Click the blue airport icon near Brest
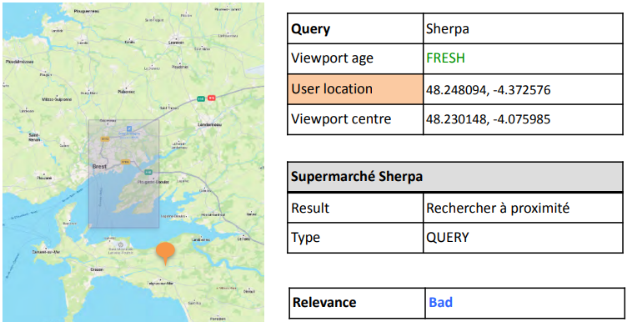Viewport: 627px width, 322px height. coord(129,128)
